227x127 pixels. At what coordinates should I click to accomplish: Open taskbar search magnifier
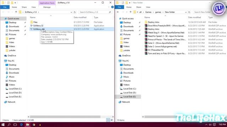click(x=9, y=125)
